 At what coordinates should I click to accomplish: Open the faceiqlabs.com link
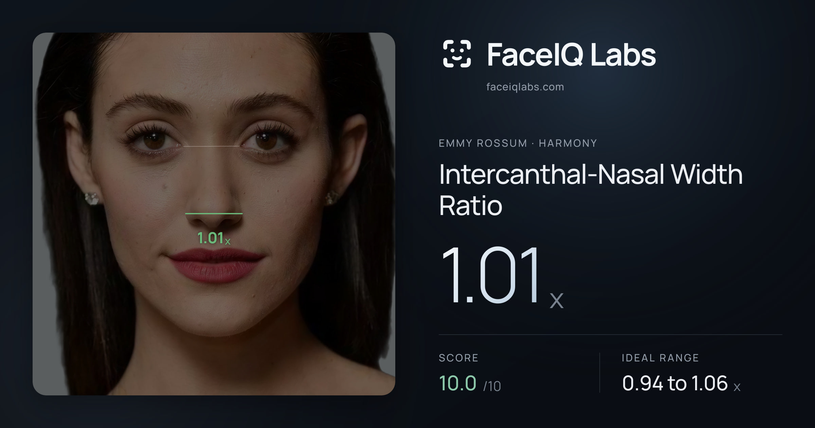525,87
